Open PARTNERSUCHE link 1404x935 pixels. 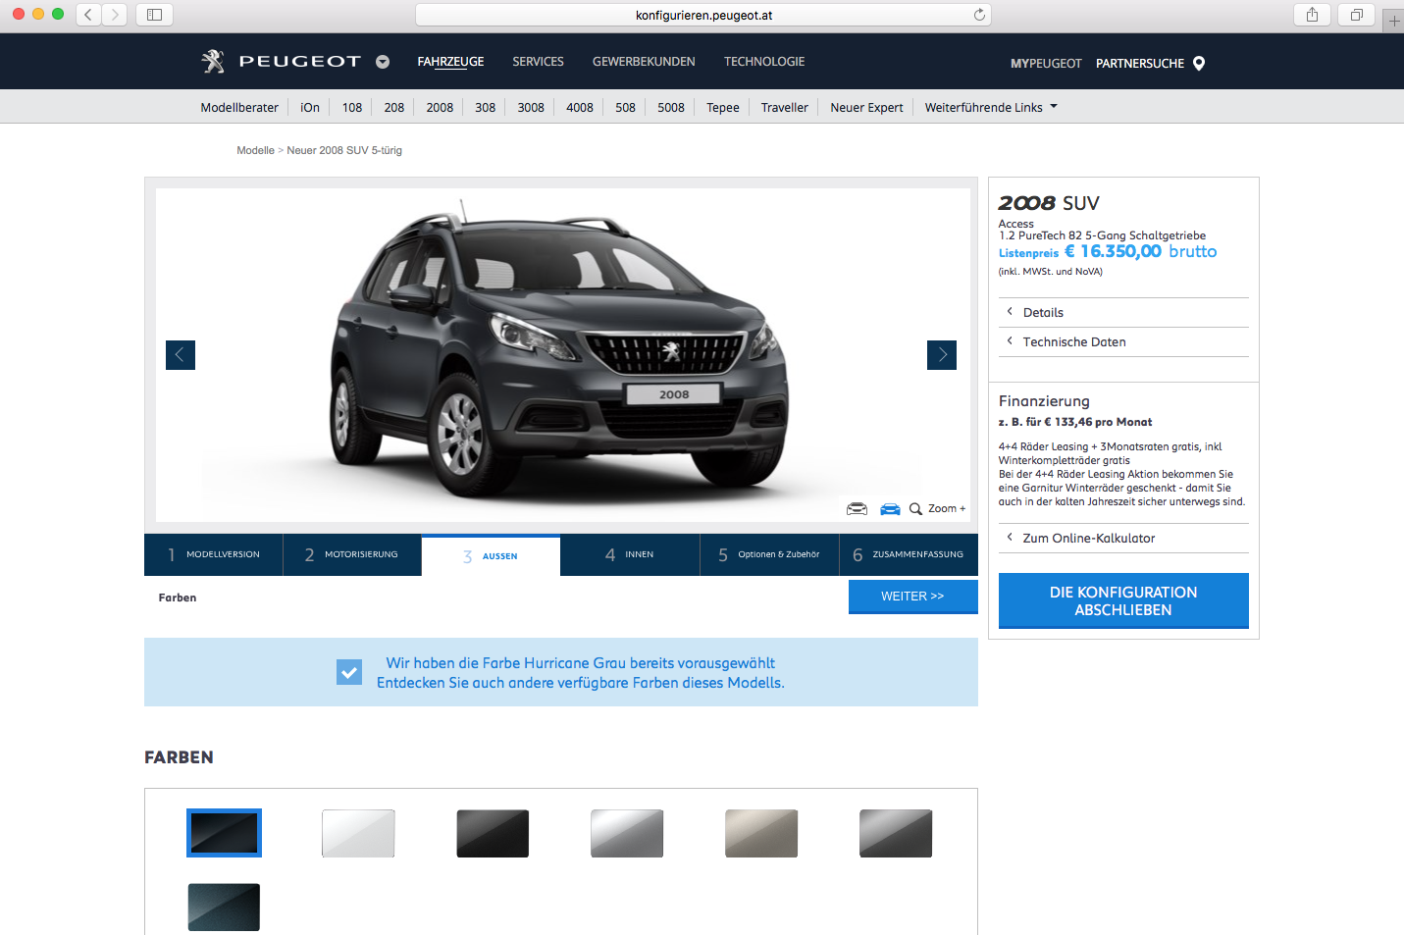point(1140,64)
